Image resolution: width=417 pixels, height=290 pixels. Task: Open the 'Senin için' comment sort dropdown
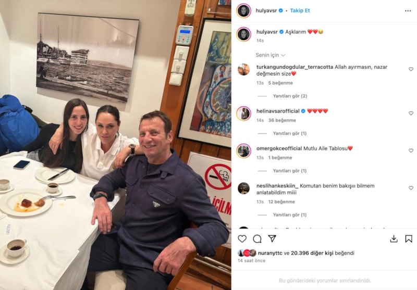coord(270,55)
